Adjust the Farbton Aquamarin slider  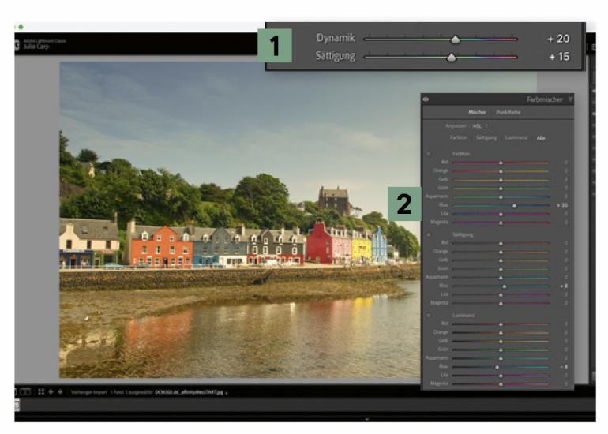[x=501, y=197]
